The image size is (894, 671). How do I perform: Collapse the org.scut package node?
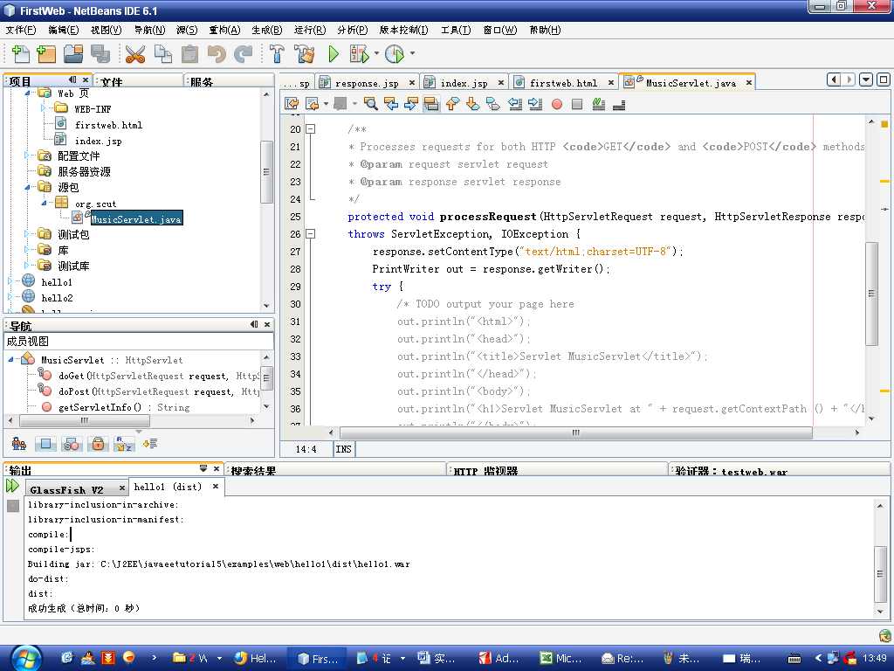coord(44,203)
